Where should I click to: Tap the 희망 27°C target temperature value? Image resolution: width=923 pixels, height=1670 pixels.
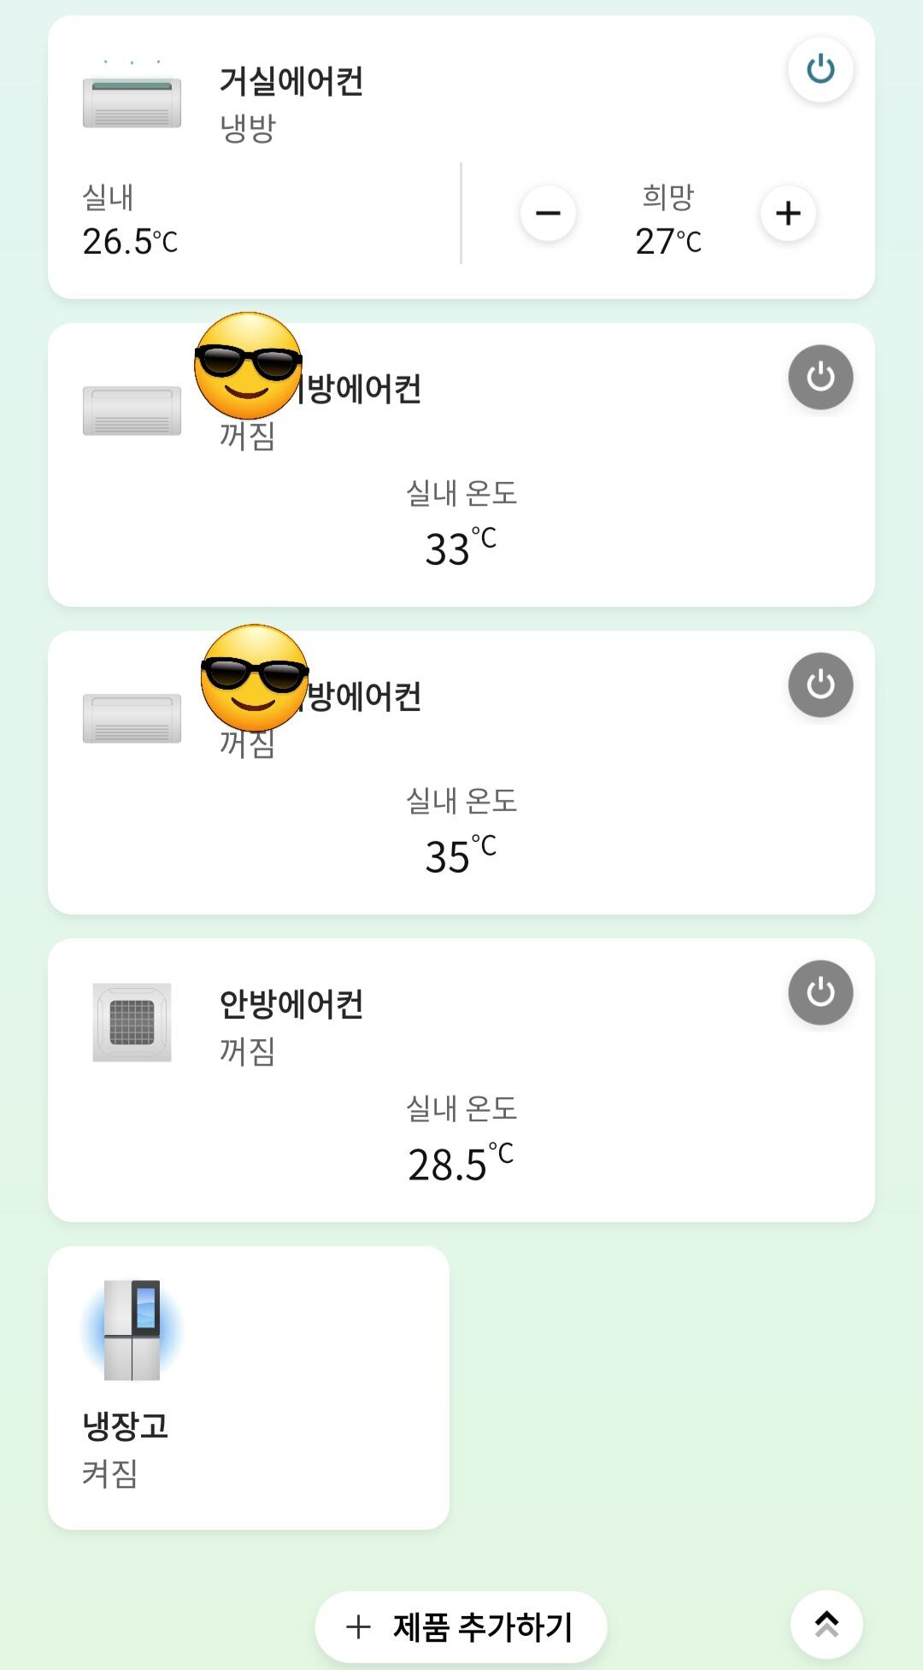tap(667, 241)
